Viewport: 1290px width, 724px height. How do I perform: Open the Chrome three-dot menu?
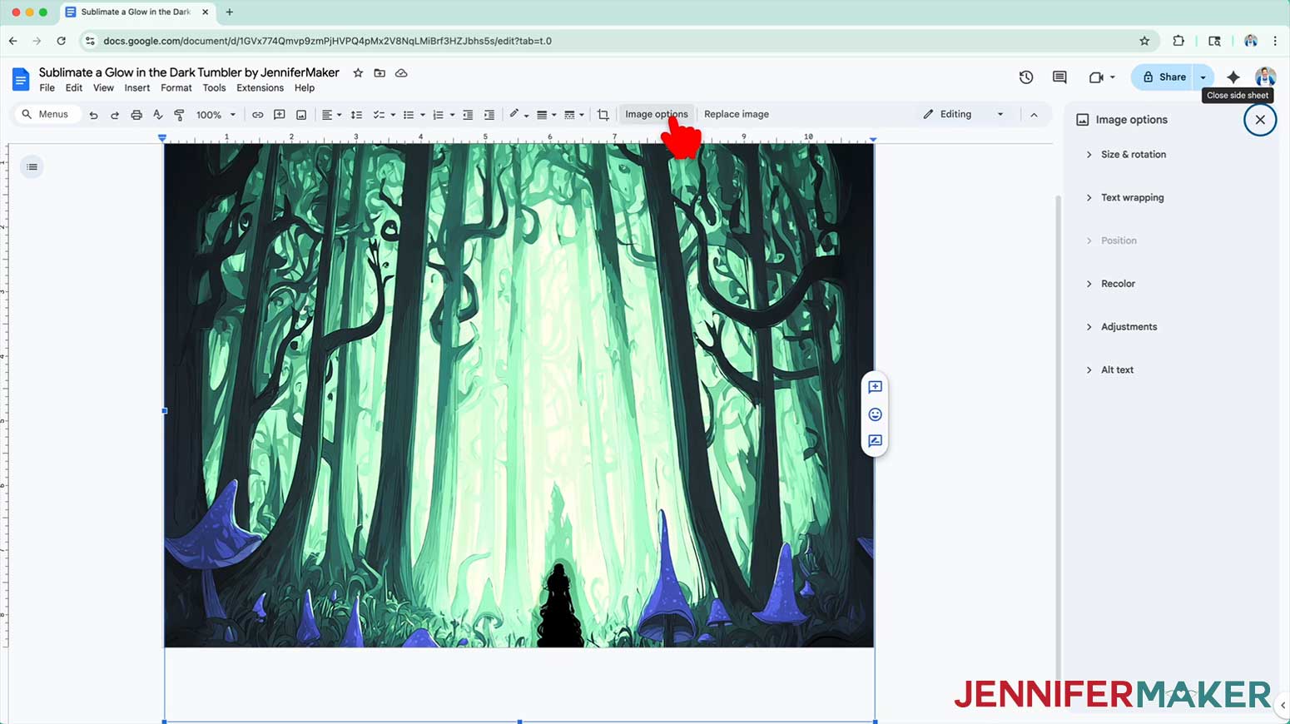coord(1275,41)
